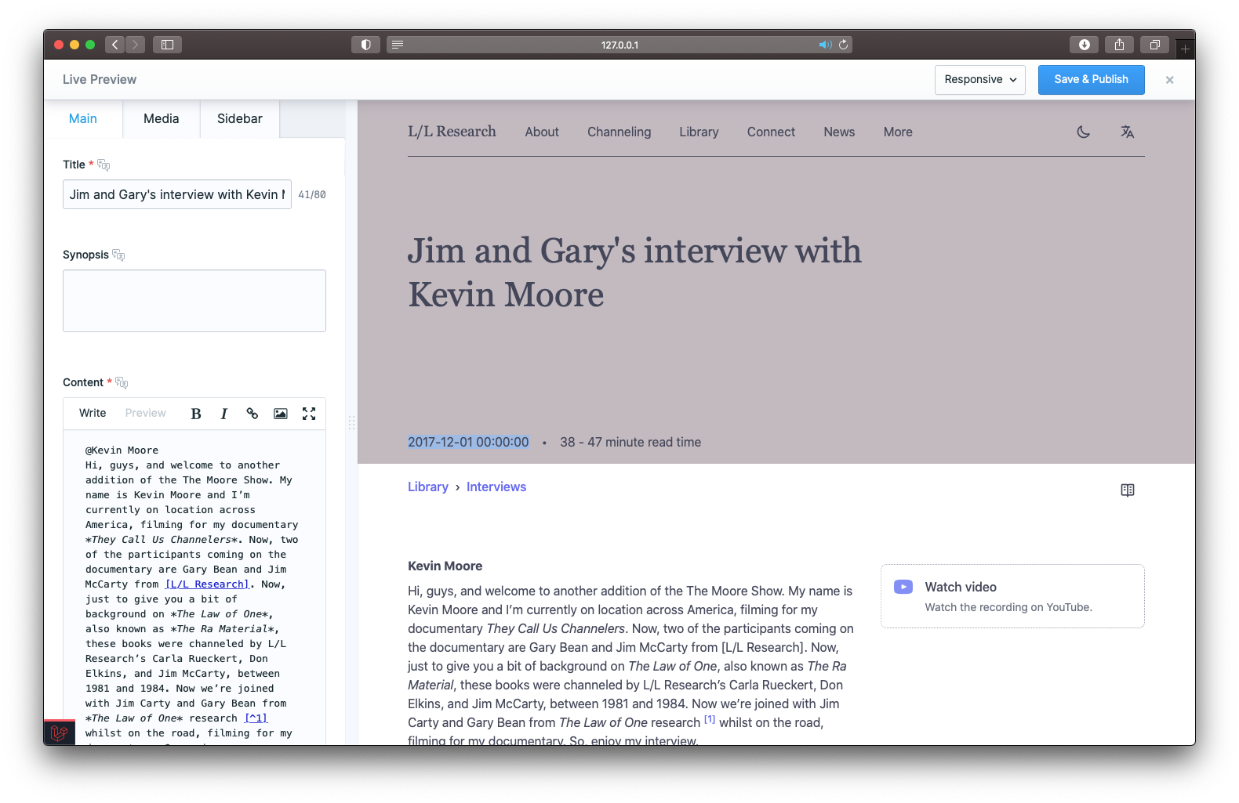Open the Library breadcrumb link

pyautogui.click(x=428, y=487)
